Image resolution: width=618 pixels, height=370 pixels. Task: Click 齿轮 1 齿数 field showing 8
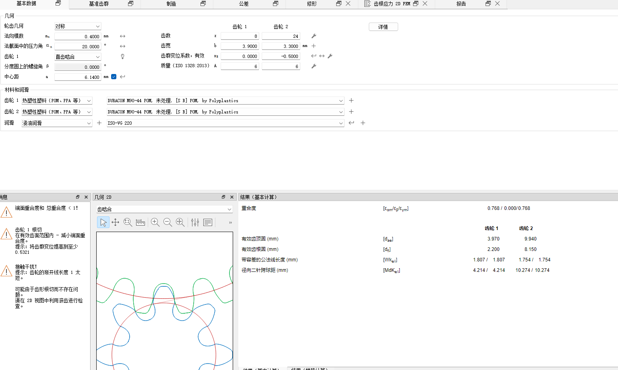coord(240,36)
